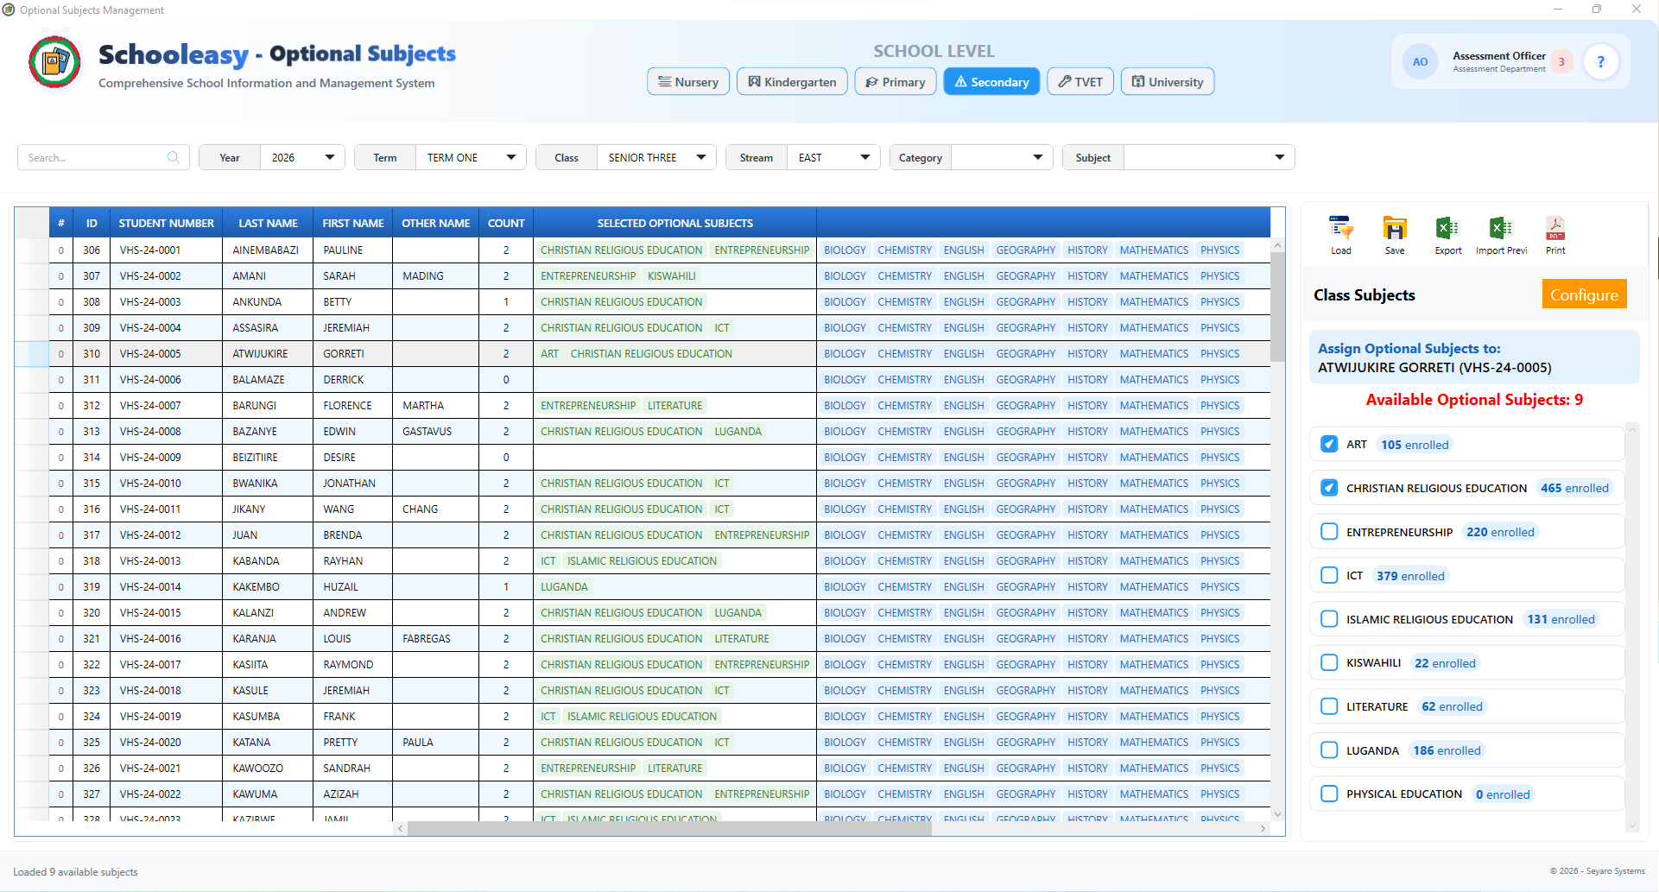Click the AO user avatar
The height and width of the screenshot is (892, 1659).
point(1420,62)
